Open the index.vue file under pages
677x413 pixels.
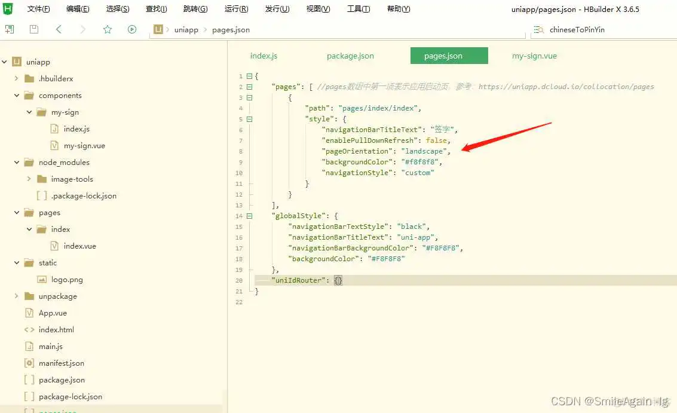79,246
